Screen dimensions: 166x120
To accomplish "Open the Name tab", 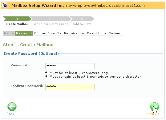I will tap(9, 33).
